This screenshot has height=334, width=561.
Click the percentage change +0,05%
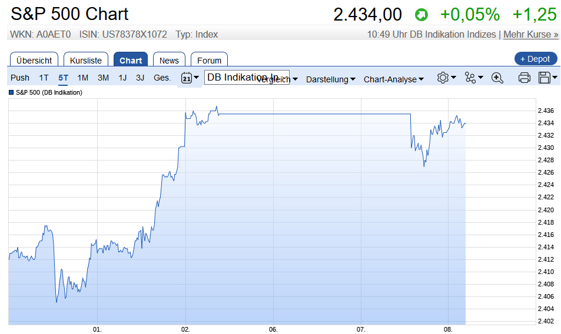point(470,15)
